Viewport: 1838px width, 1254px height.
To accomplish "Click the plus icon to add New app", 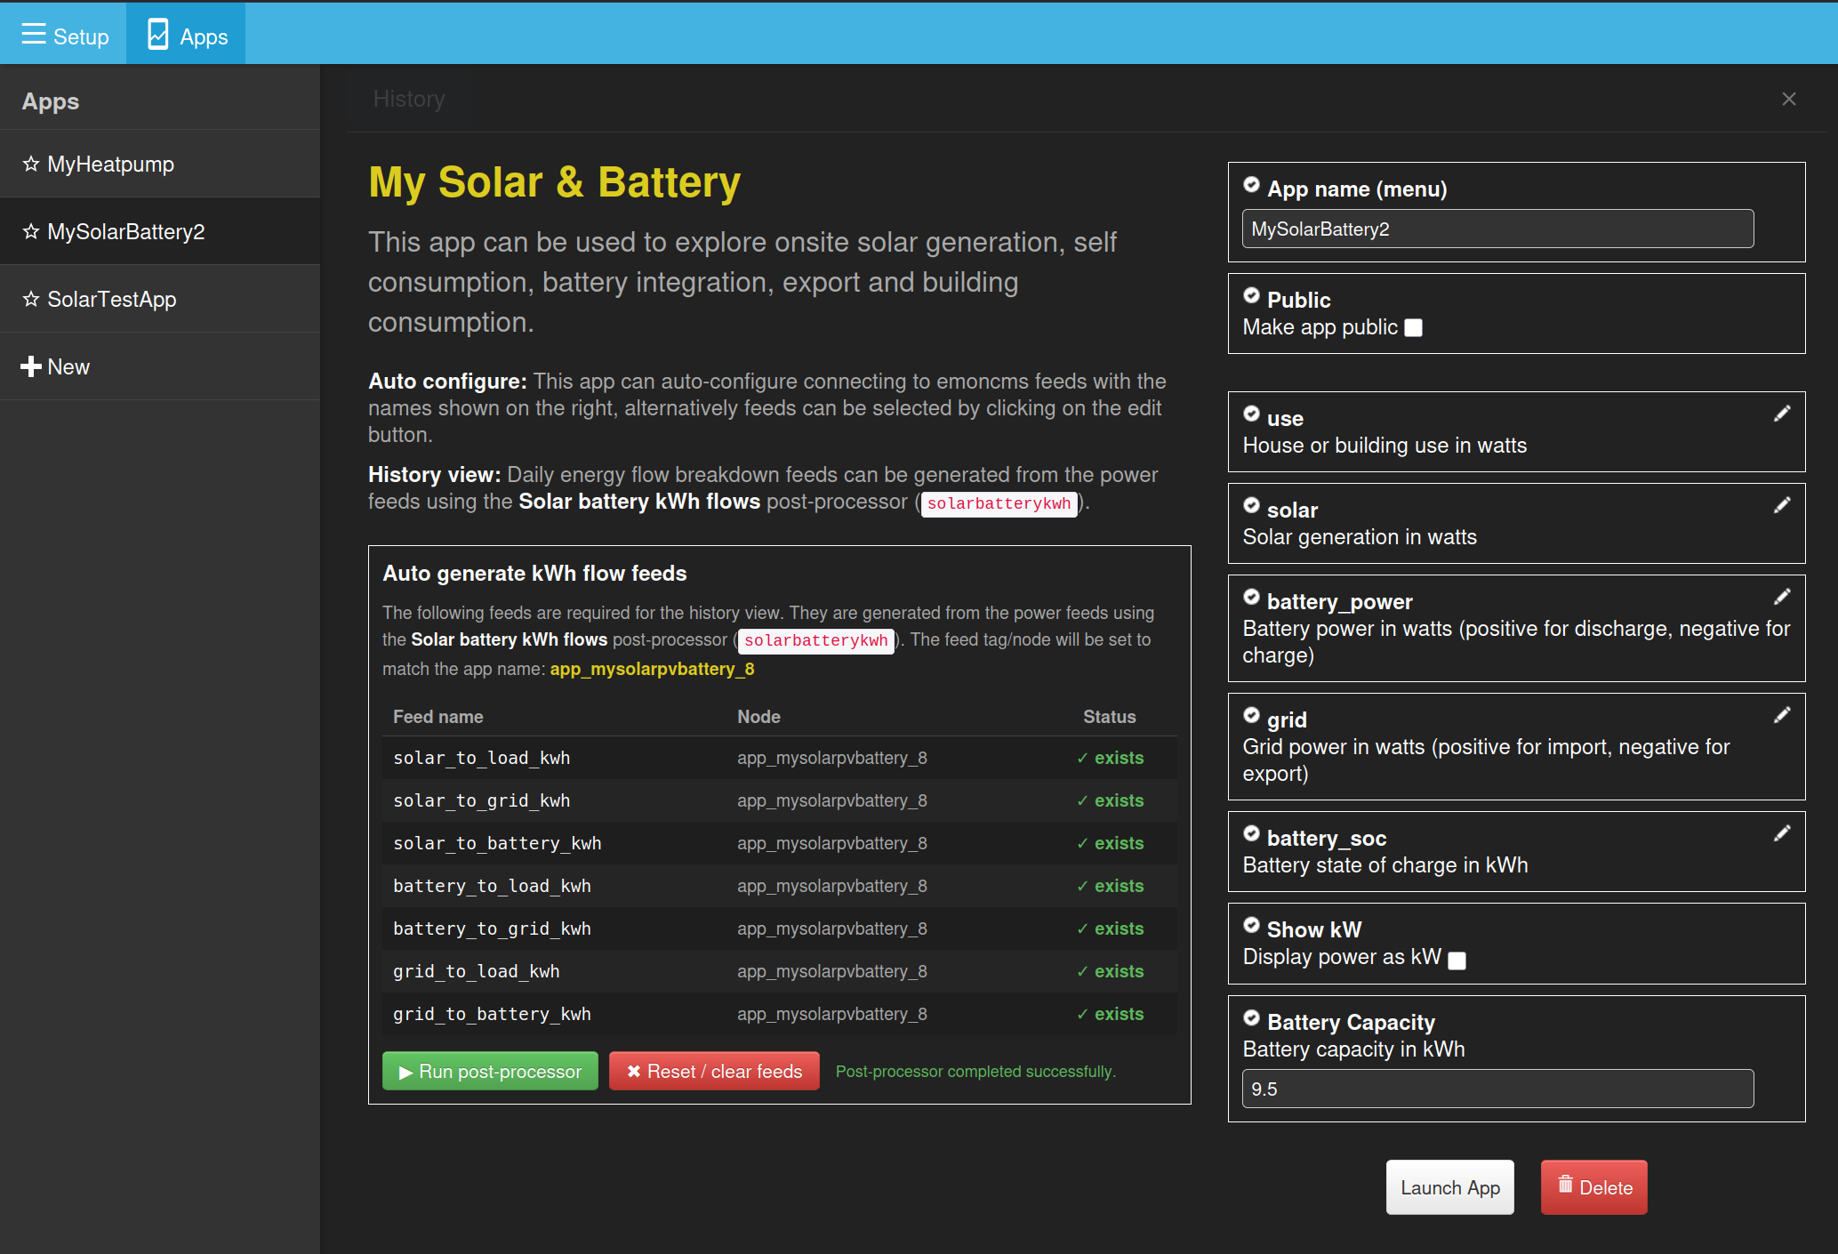I will click(x=31, y=366).
